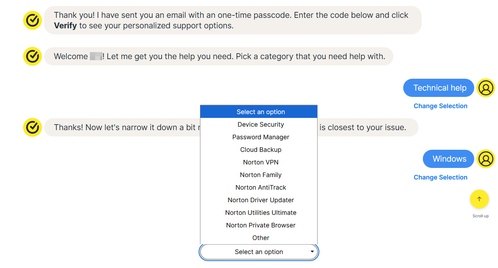Click the user avatar beside Technical help
This screenshot has width=498, height=268.
(x=485, y=88)
